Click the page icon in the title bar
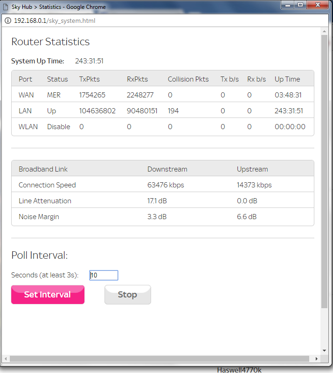This screenshot has width=333, height=373. pyautogui.click(x=6, y=7)
